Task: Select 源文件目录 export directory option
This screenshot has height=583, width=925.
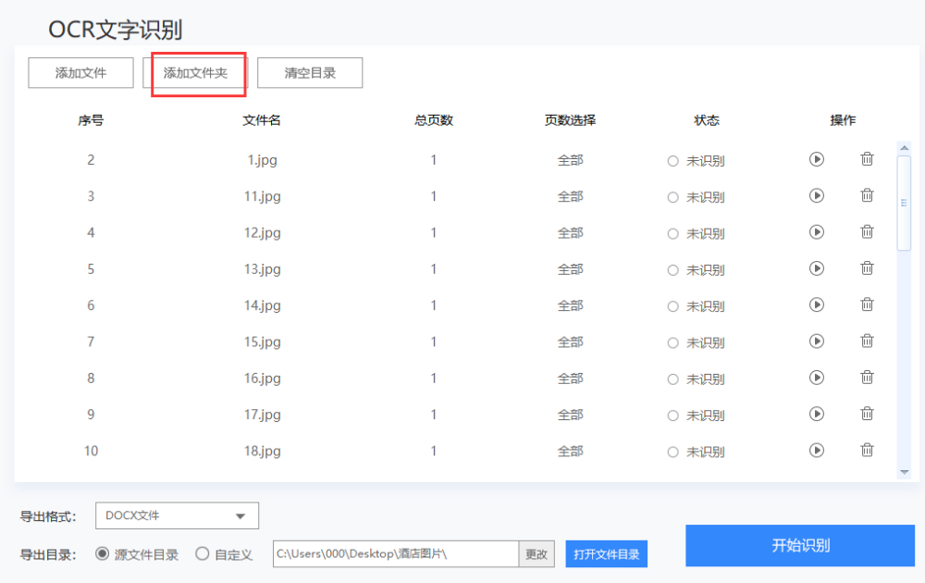Action: (x=102, y=554)
